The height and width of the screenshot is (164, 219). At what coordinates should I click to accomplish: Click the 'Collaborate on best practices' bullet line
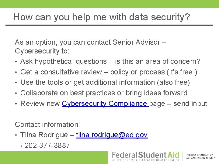pyautogui.click(x=104, y=93)
